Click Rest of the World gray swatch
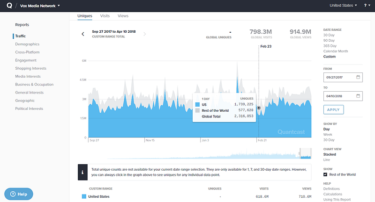This screenshot has width=375, height=202. click(197, 110)
